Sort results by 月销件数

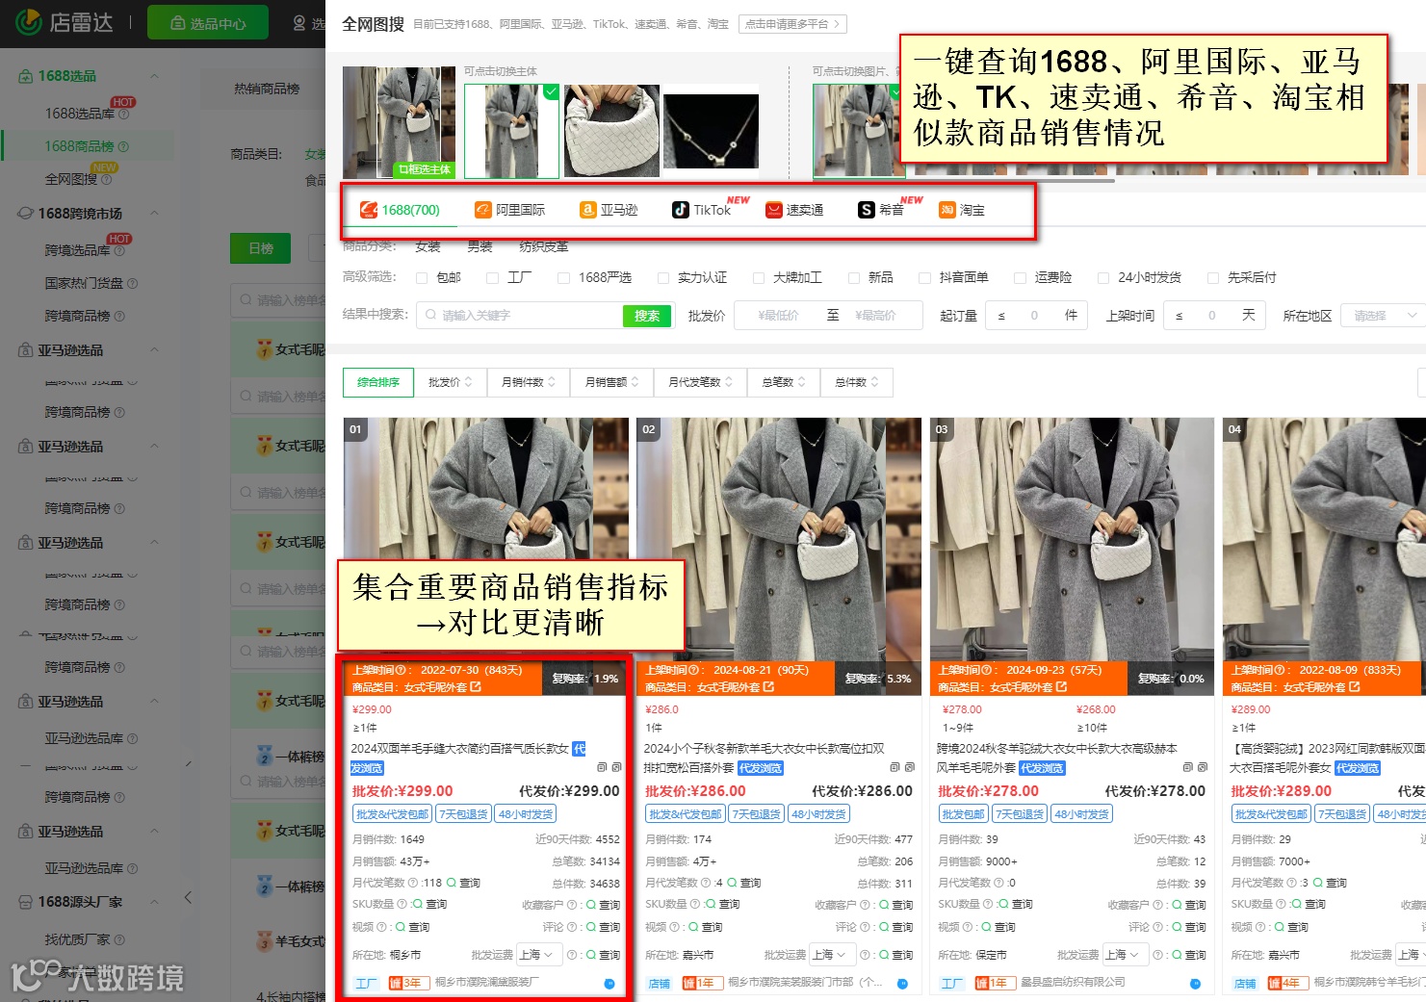coord(529,382)
